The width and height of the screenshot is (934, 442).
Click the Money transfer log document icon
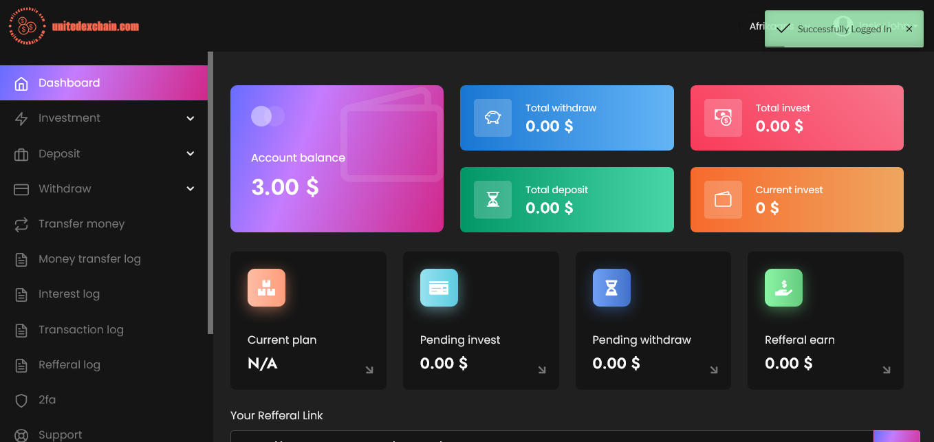point(21,260)
